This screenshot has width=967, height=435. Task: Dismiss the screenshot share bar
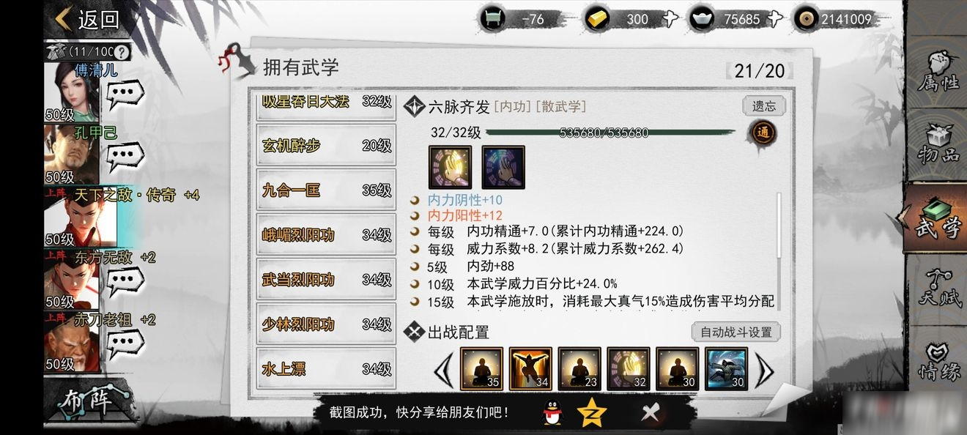pyautogui.click(x=651, y=413)
